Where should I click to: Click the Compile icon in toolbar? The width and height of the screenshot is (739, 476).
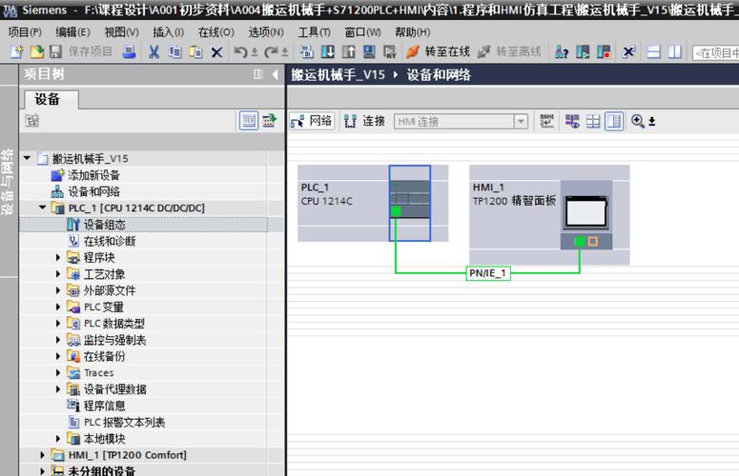[307, 51]
